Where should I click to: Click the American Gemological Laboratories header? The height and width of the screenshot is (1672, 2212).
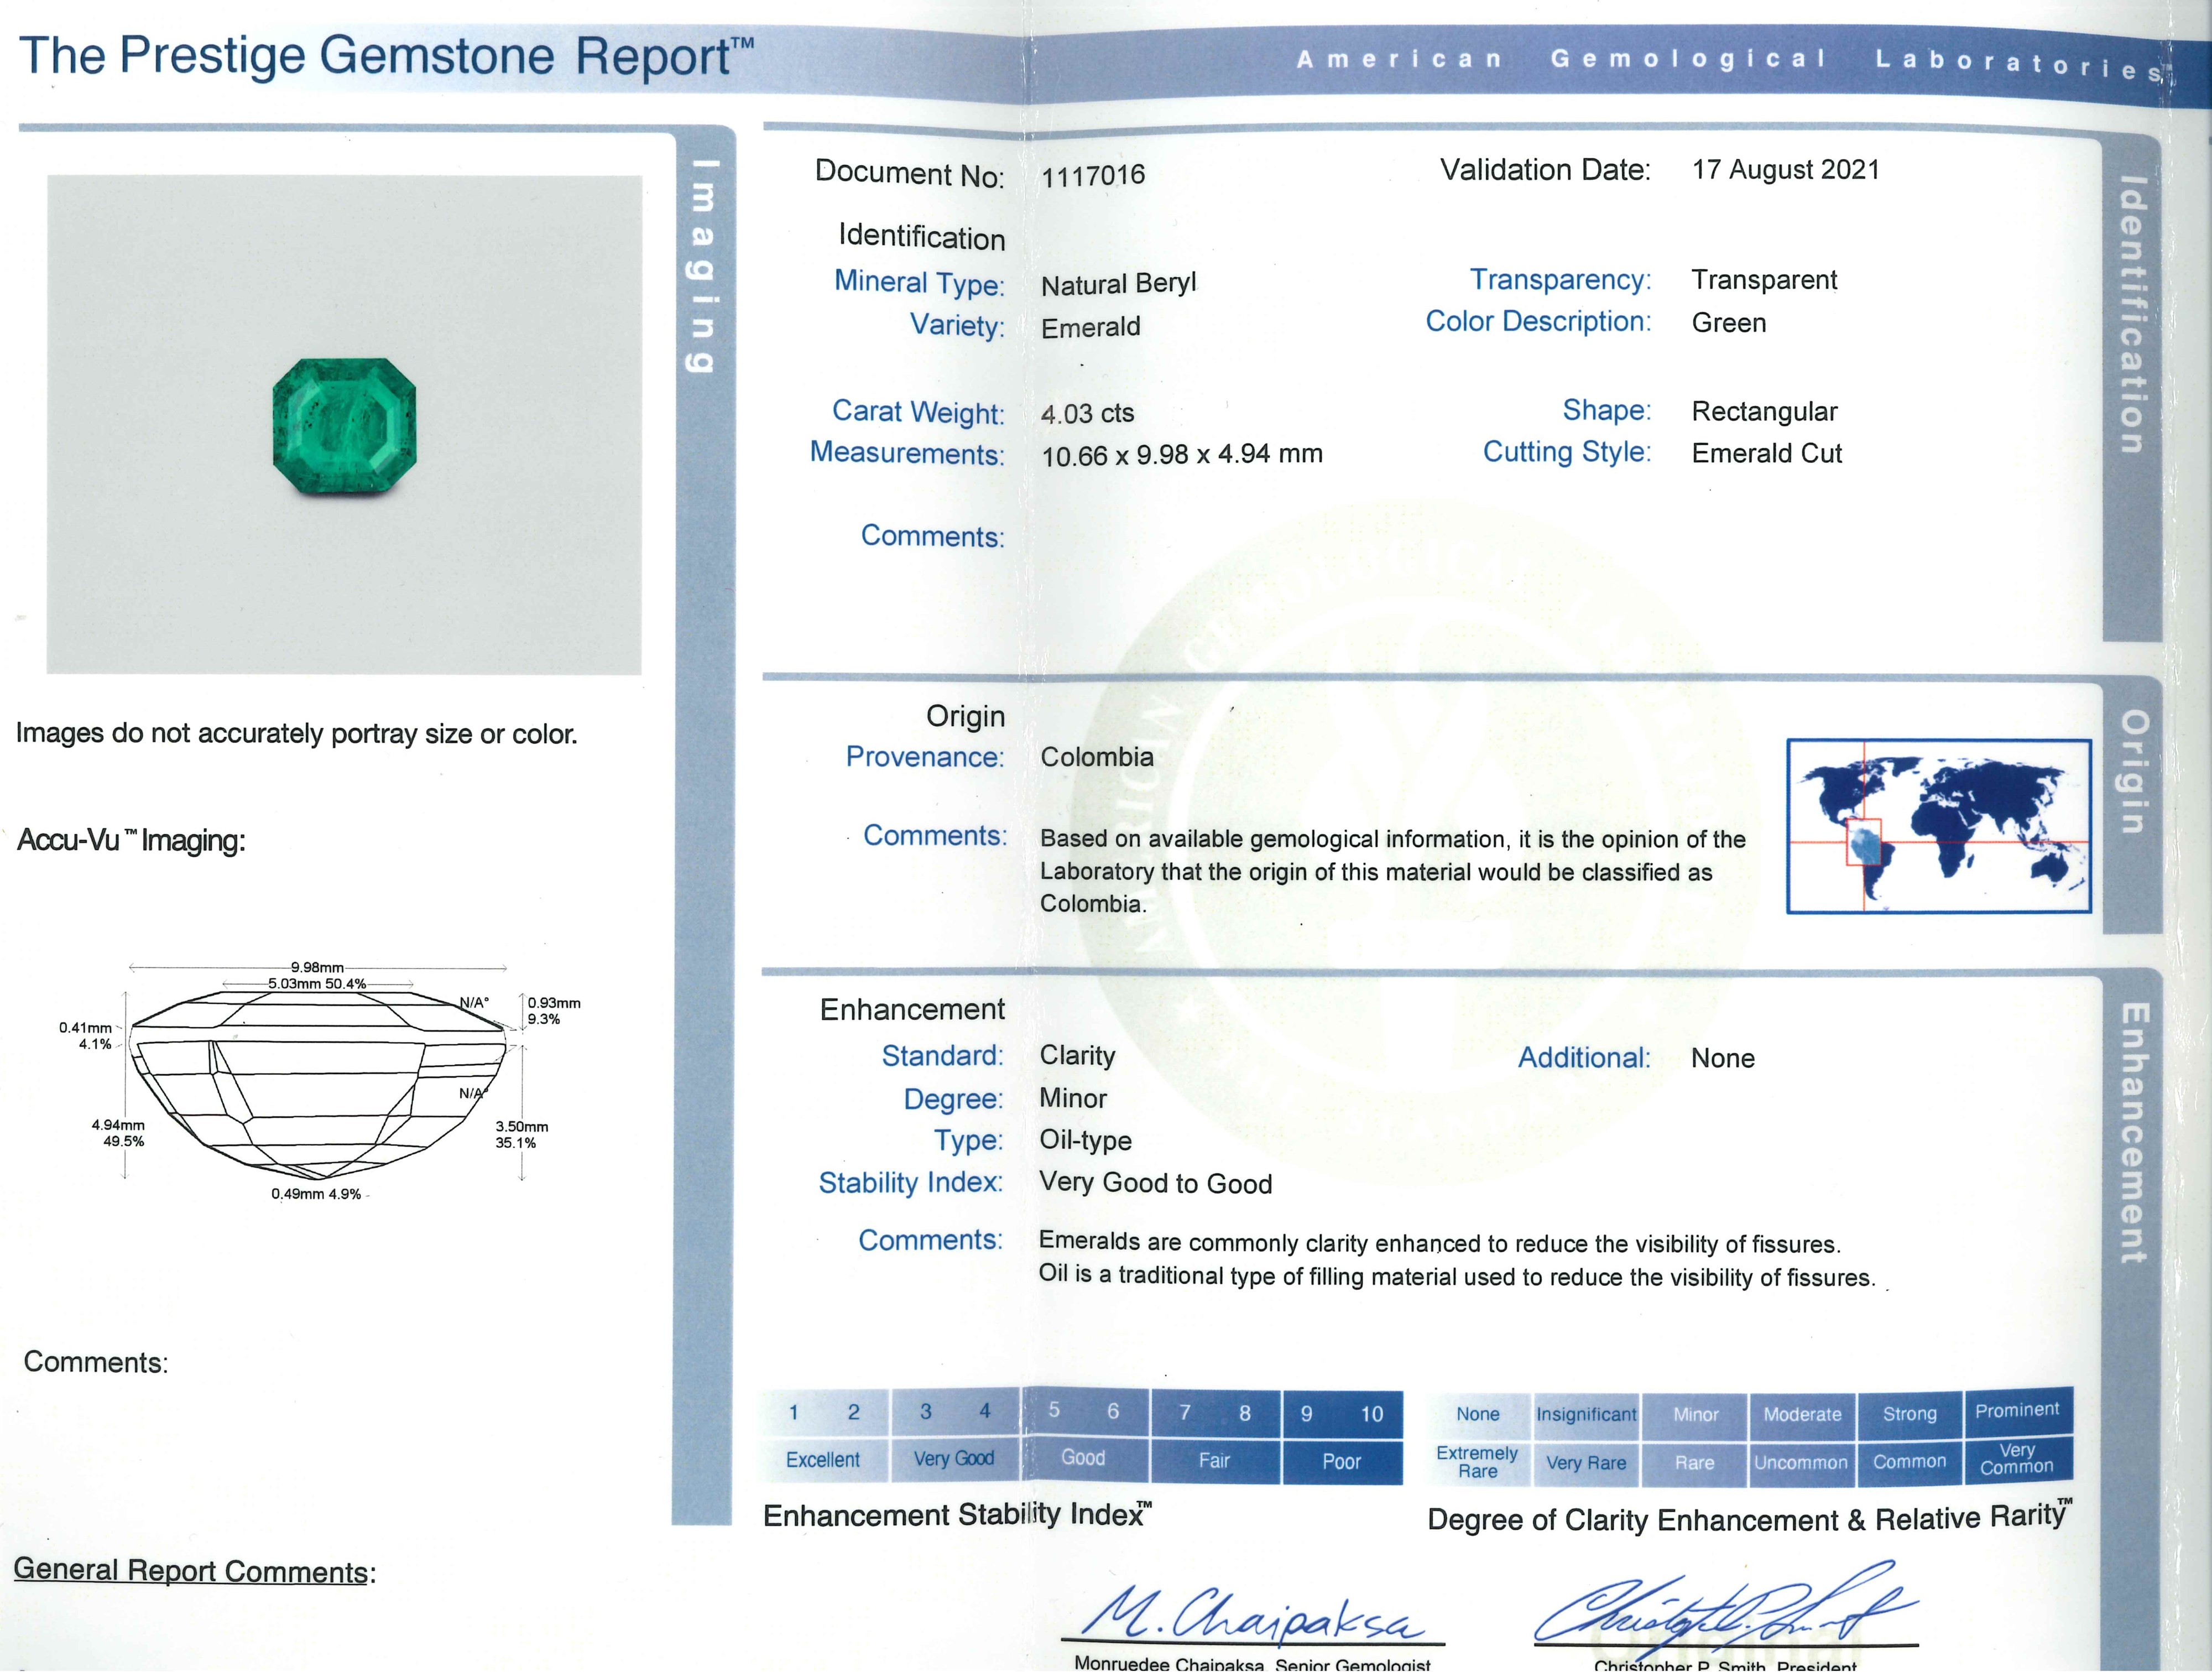coord(1735,63)
